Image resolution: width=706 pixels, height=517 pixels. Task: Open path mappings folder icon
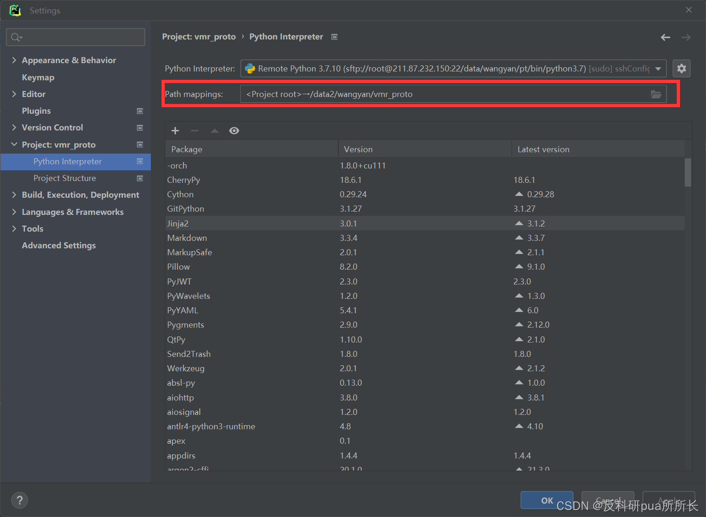tap(656, 94)
